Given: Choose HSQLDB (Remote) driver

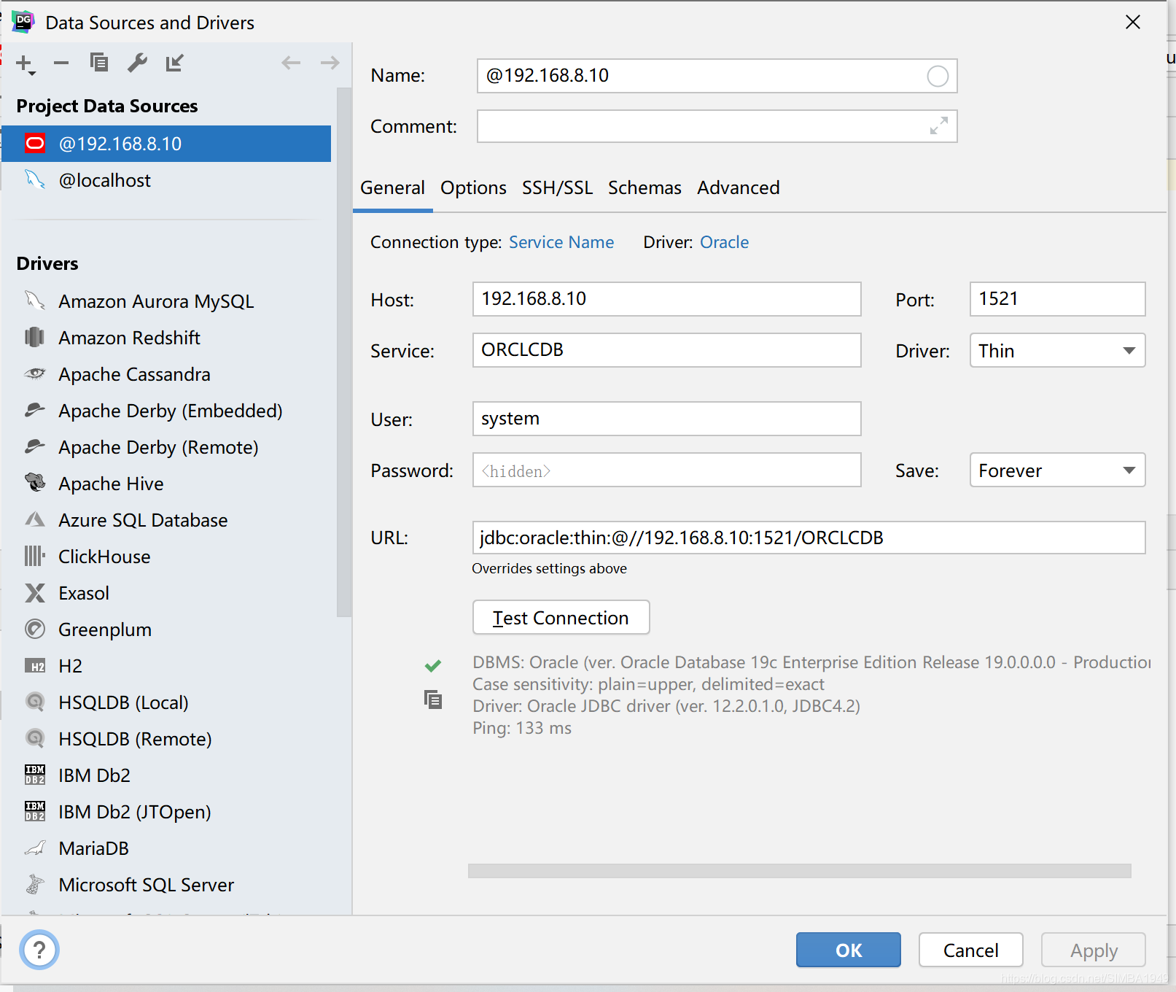Looking at the screenshot, I should point(166,739).
